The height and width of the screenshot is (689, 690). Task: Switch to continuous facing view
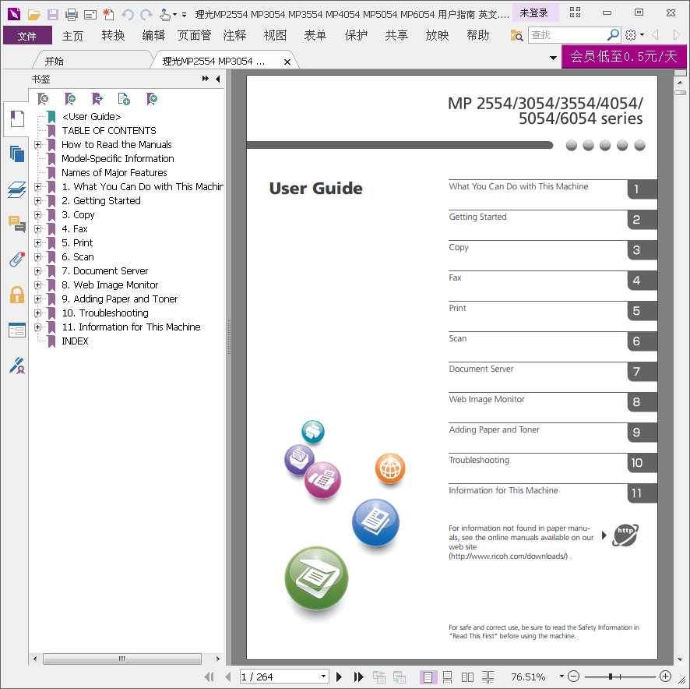[488, 677]
